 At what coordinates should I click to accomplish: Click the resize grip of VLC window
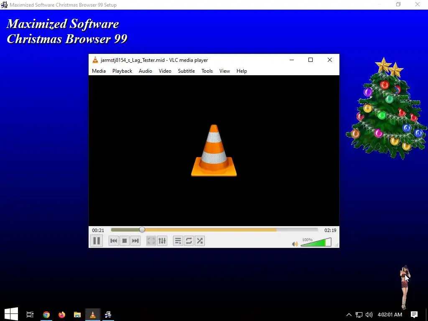(336, 245)
